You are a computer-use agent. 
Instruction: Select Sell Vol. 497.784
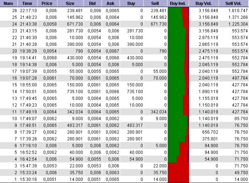(240, 78)
